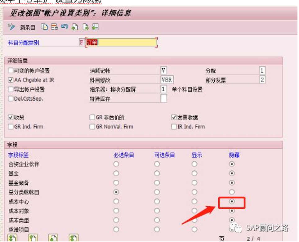This screenshot has width=299, height=242.
Task: Click the Undo change icon
Action: click(x=65, y=27)
